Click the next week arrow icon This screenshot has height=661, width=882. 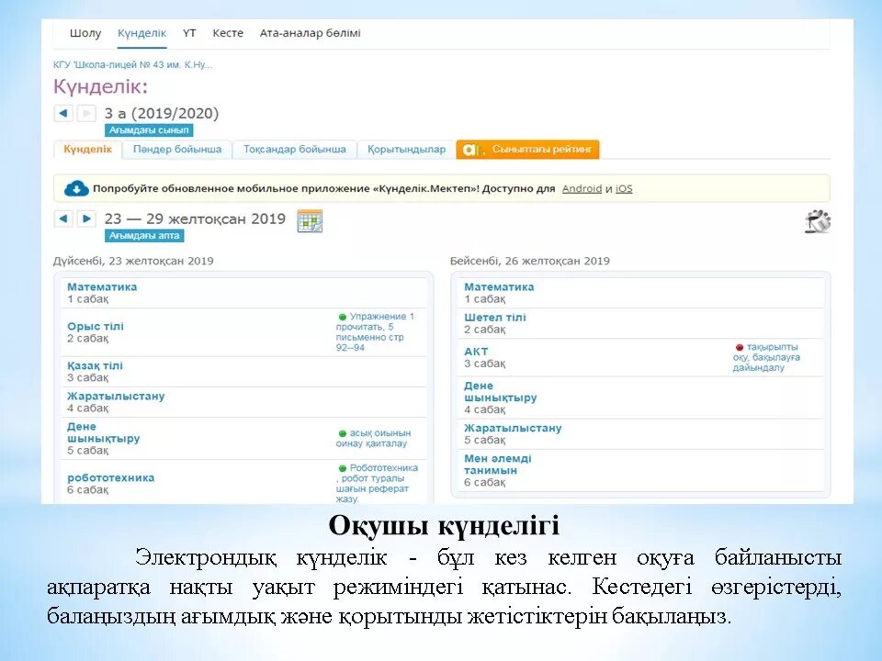click(85, 219)
